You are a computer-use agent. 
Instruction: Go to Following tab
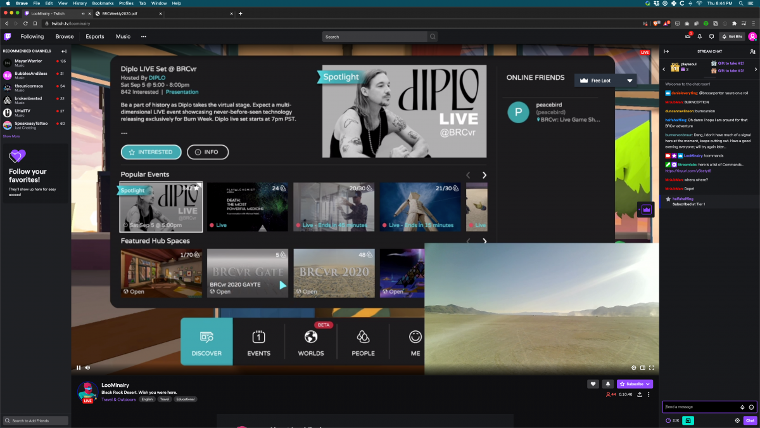click(32, 37)
